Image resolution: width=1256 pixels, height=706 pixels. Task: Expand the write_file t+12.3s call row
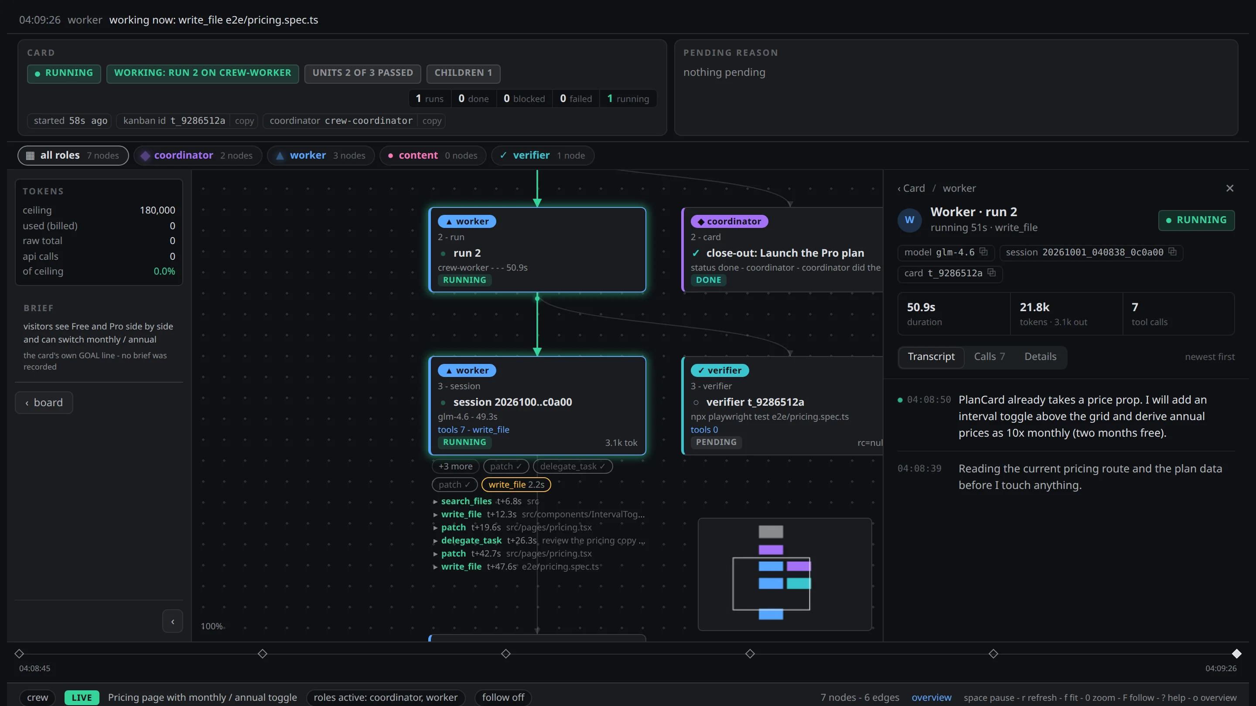pos(539,514)
